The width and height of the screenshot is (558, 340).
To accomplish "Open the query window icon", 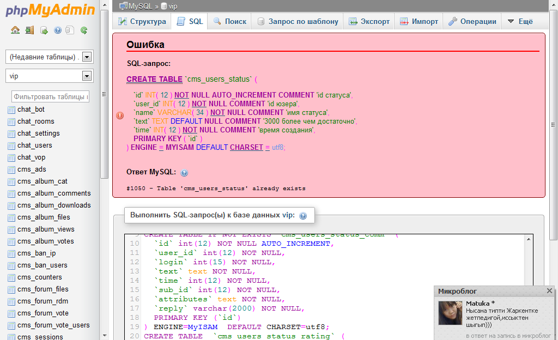I will click(x=44, y=31).
